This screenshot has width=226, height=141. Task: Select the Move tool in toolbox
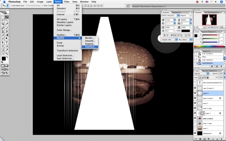pyautogui.click(x=7, y=17)
